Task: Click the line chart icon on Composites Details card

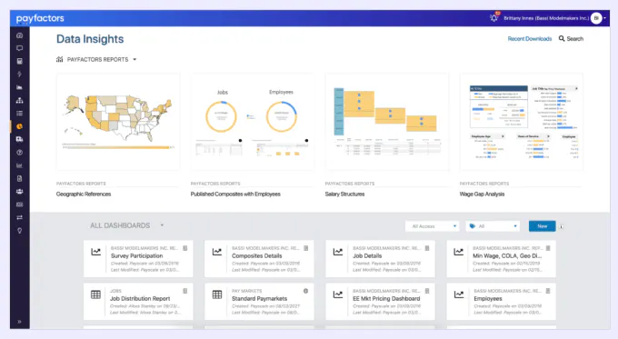Action: pos(217,252)
